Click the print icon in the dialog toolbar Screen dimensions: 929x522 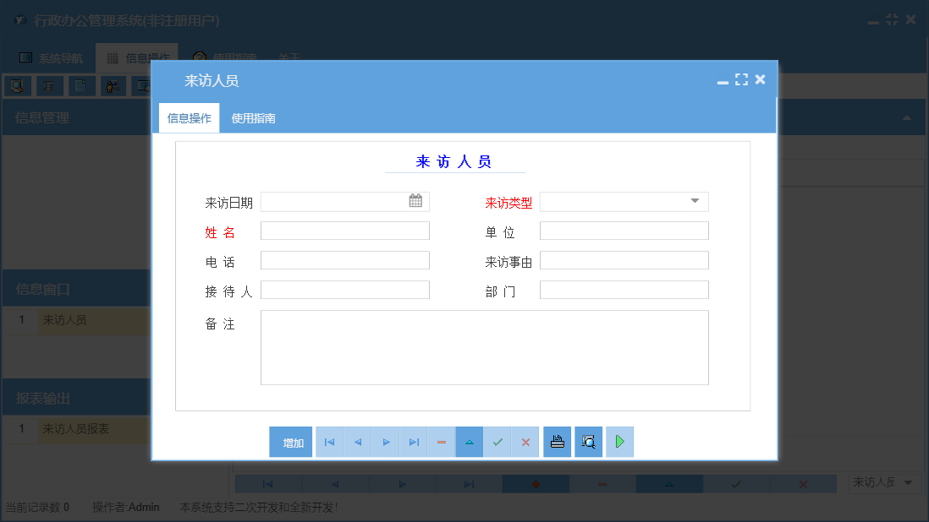click(x=557, y=442)
